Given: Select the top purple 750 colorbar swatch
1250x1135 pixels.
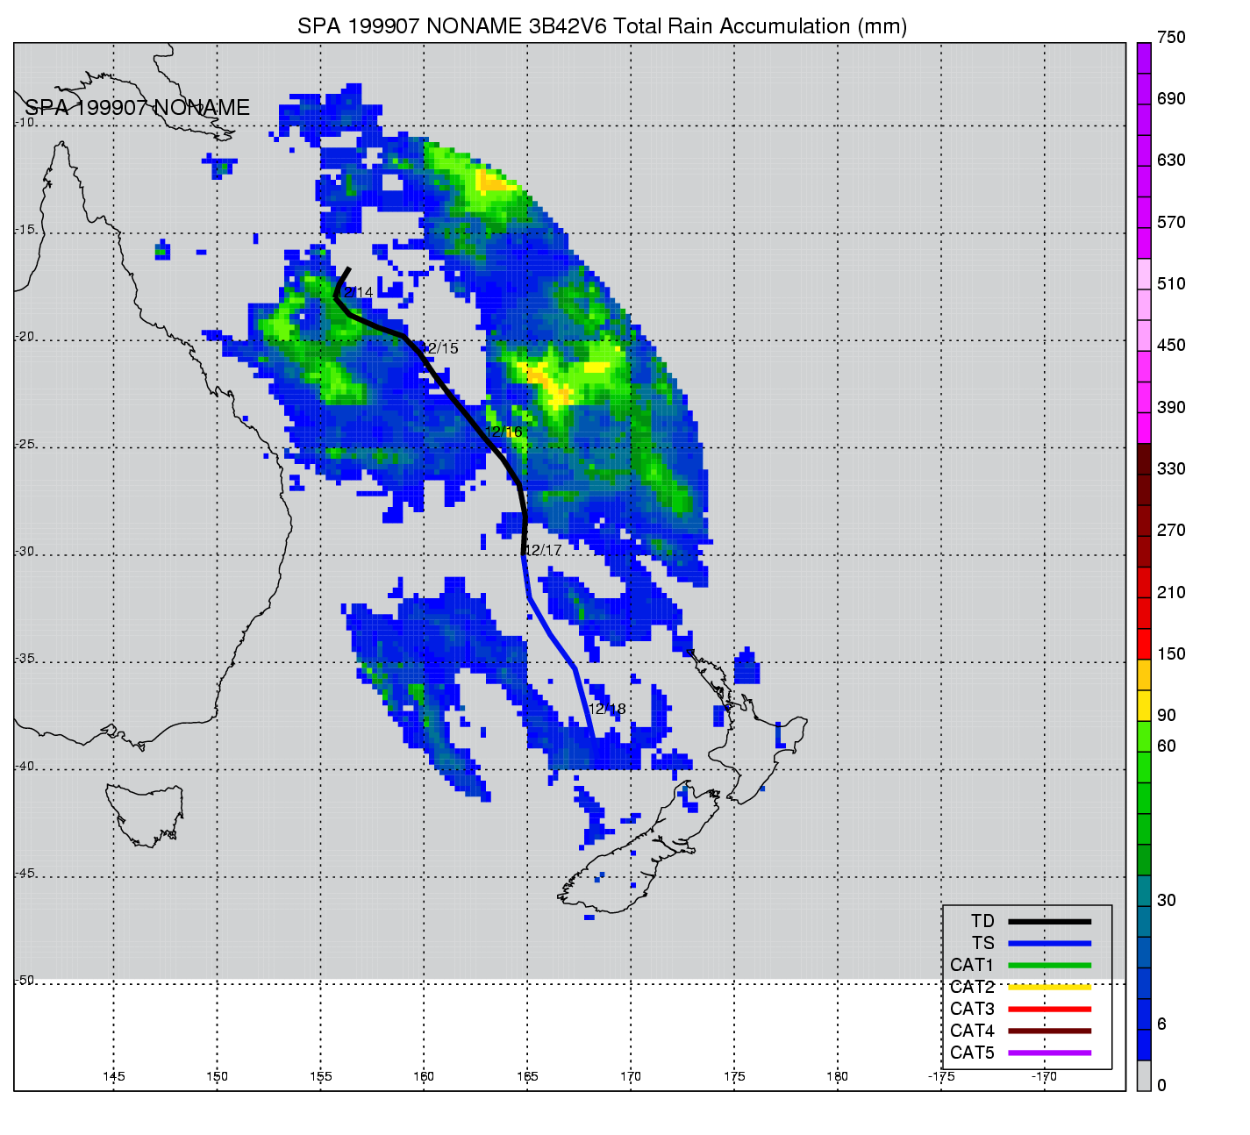Looking at the screenshot, I should (1144, 58).
